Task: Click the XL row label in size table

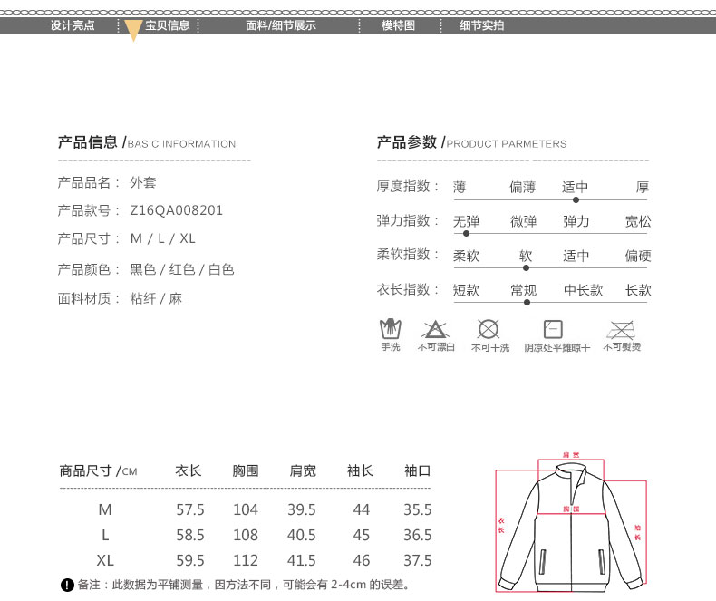Action: (105, 560)
